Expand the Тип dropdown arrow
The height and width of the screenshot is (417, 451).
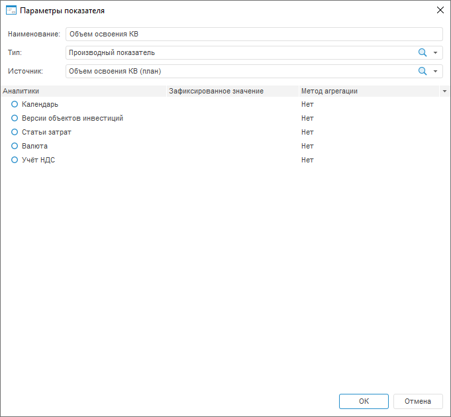coord(435,52)
